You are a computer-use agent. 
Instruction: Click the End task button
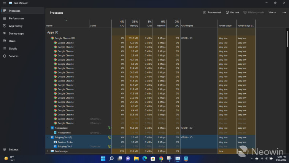(x=232, y=12)
